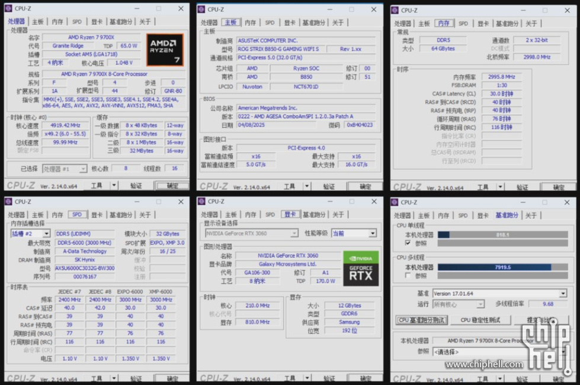Click the CPU 基准跑分测试 button
The width and height of the screenshot is (580, 385).
[421, 320]
